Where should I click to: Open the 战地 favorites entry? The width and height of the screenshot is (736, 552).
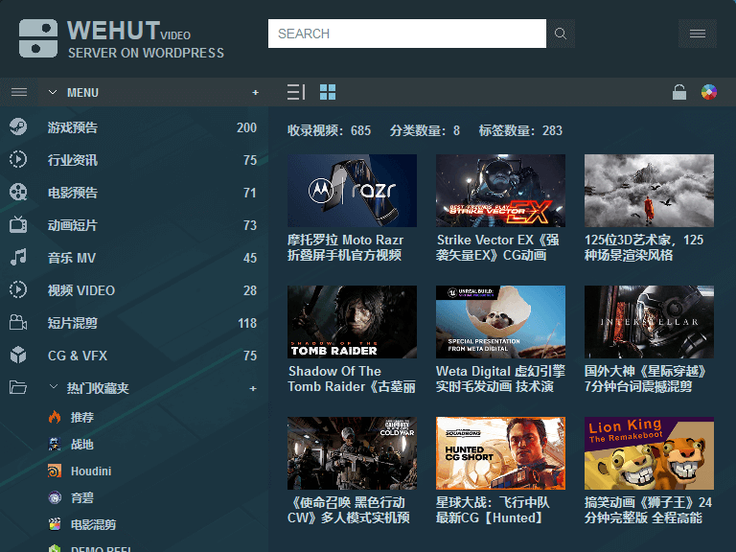pyautogui.click(x=81, y=444)
